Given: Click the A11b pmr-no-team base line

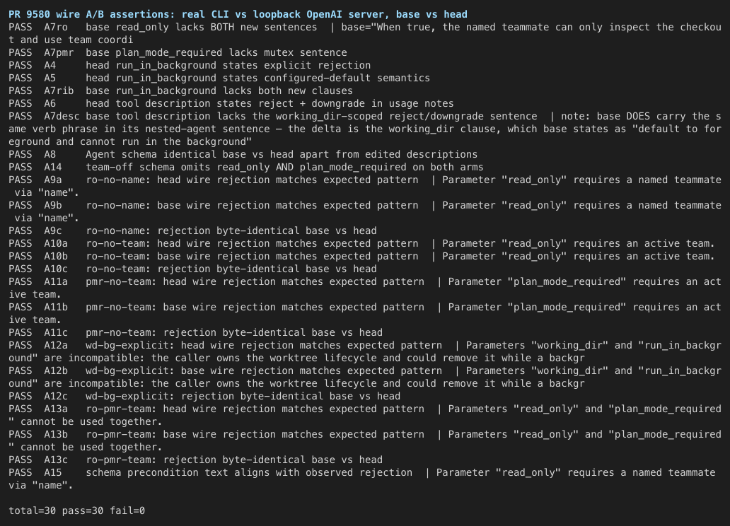Looking at the screenshot, I should point(365,313).
